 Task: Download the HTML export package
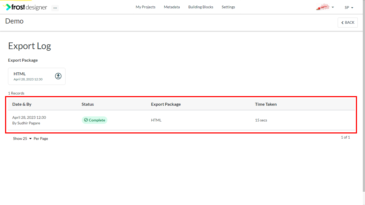[x=58, y=76]
